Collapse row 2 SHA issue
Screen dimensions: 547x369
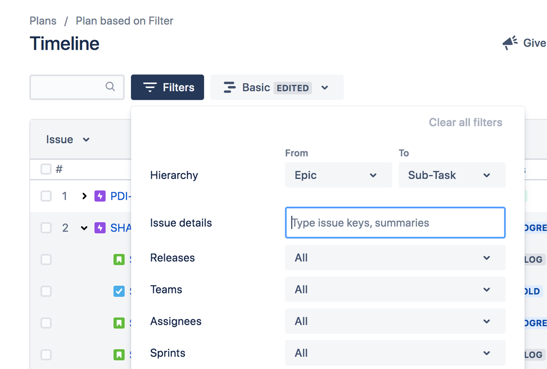click(84, 228)
